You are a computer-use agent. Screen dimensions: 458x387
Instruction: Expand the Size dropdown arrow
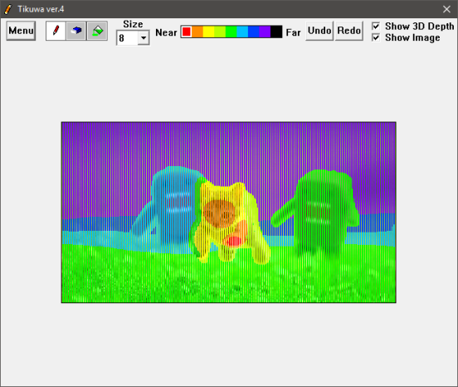(x=144, y=38)
